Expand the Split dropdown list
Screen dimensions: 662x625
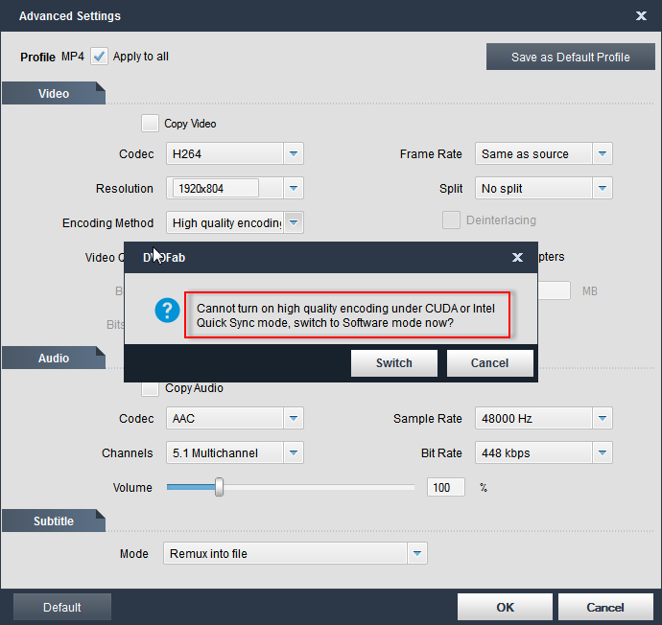pyautogui.click(x=602, y=188)
